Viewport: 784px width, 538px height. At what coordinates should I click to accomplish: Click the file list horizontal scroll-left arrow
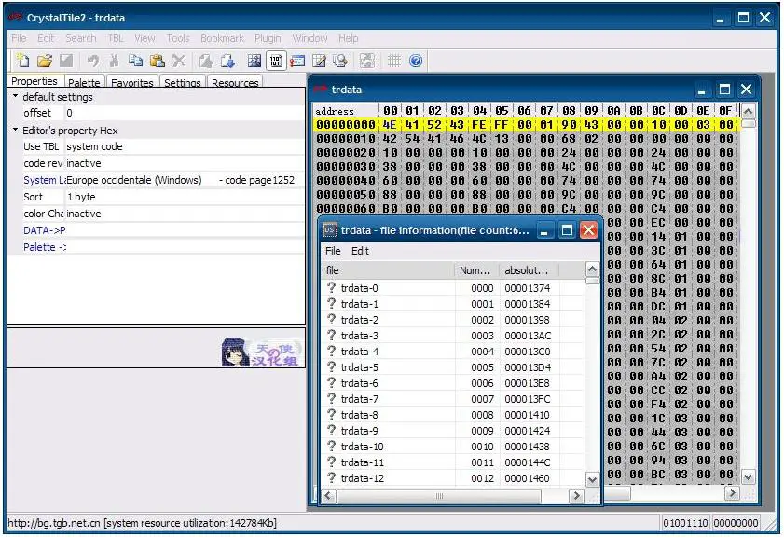328,495
